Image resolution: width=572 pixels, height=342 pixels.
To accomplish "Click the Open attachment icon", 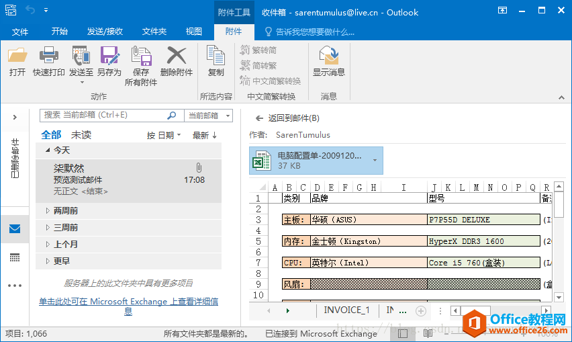I will point(17,56).
